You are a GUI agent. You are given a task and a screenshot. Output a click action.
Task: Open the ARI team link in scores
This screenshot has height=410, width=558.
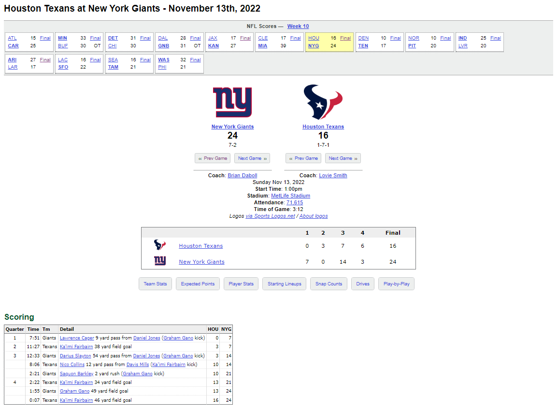tap(12, 60)
